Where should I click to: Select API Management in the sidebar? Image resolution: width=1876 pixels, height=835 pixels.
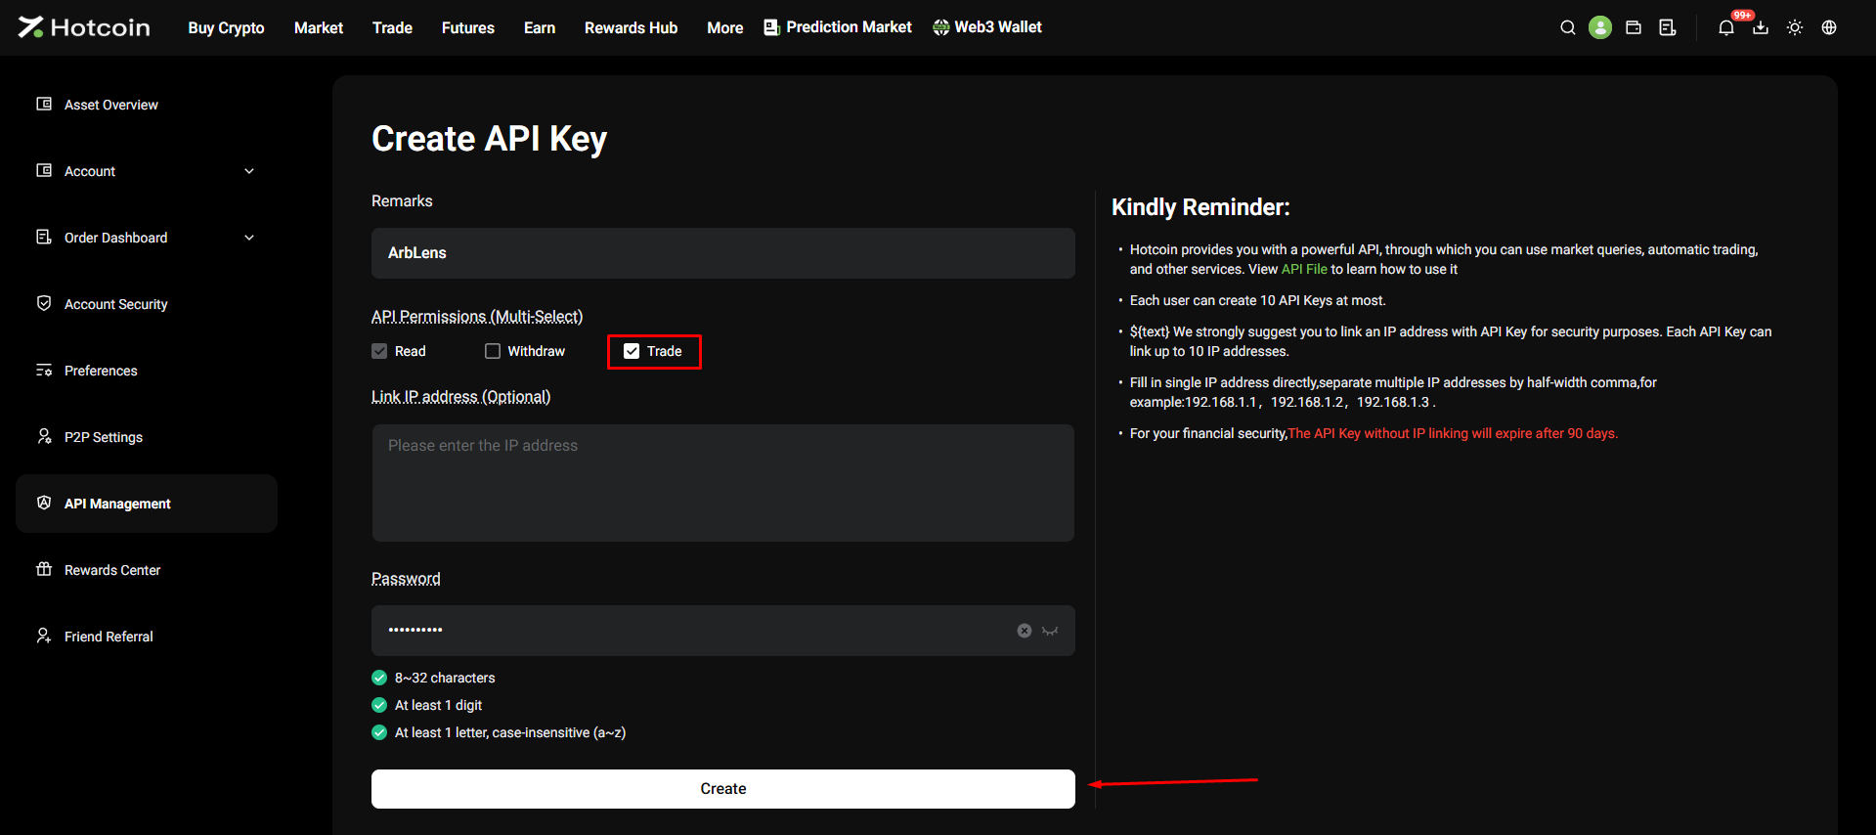[147, 504]
